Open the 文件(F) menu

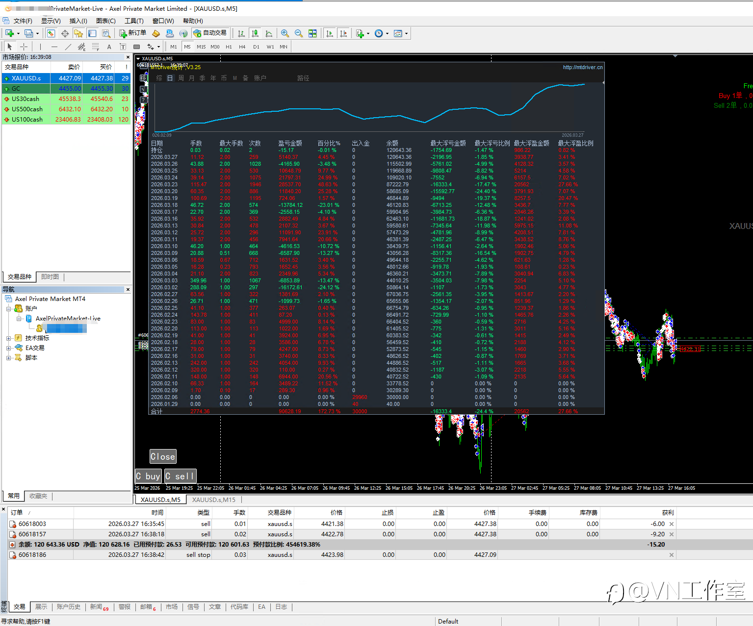tap(23, 21)
